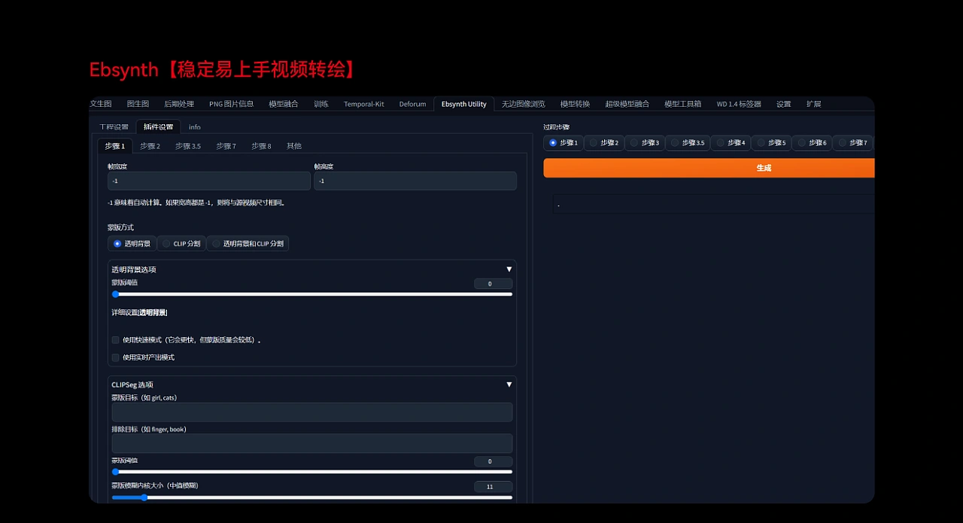Screen dimensions: 963x523
Task: Open the 模型融合 tab
Action: 284,104
